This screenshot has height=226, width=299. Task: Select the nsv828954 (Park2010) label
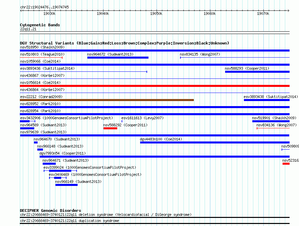(x=40, y=111)
